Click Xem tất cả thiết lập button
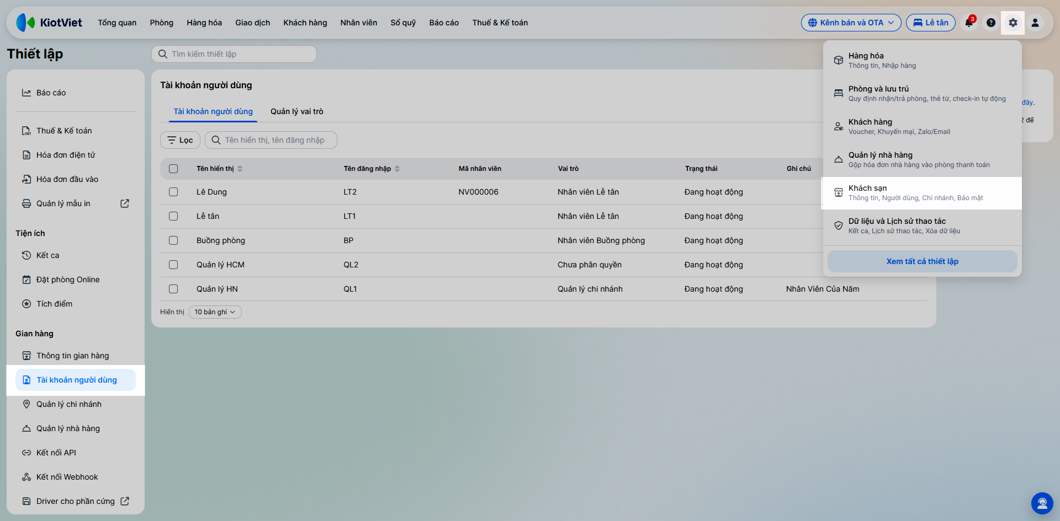This screenshot has width=1060, height=521. [922, 261]
